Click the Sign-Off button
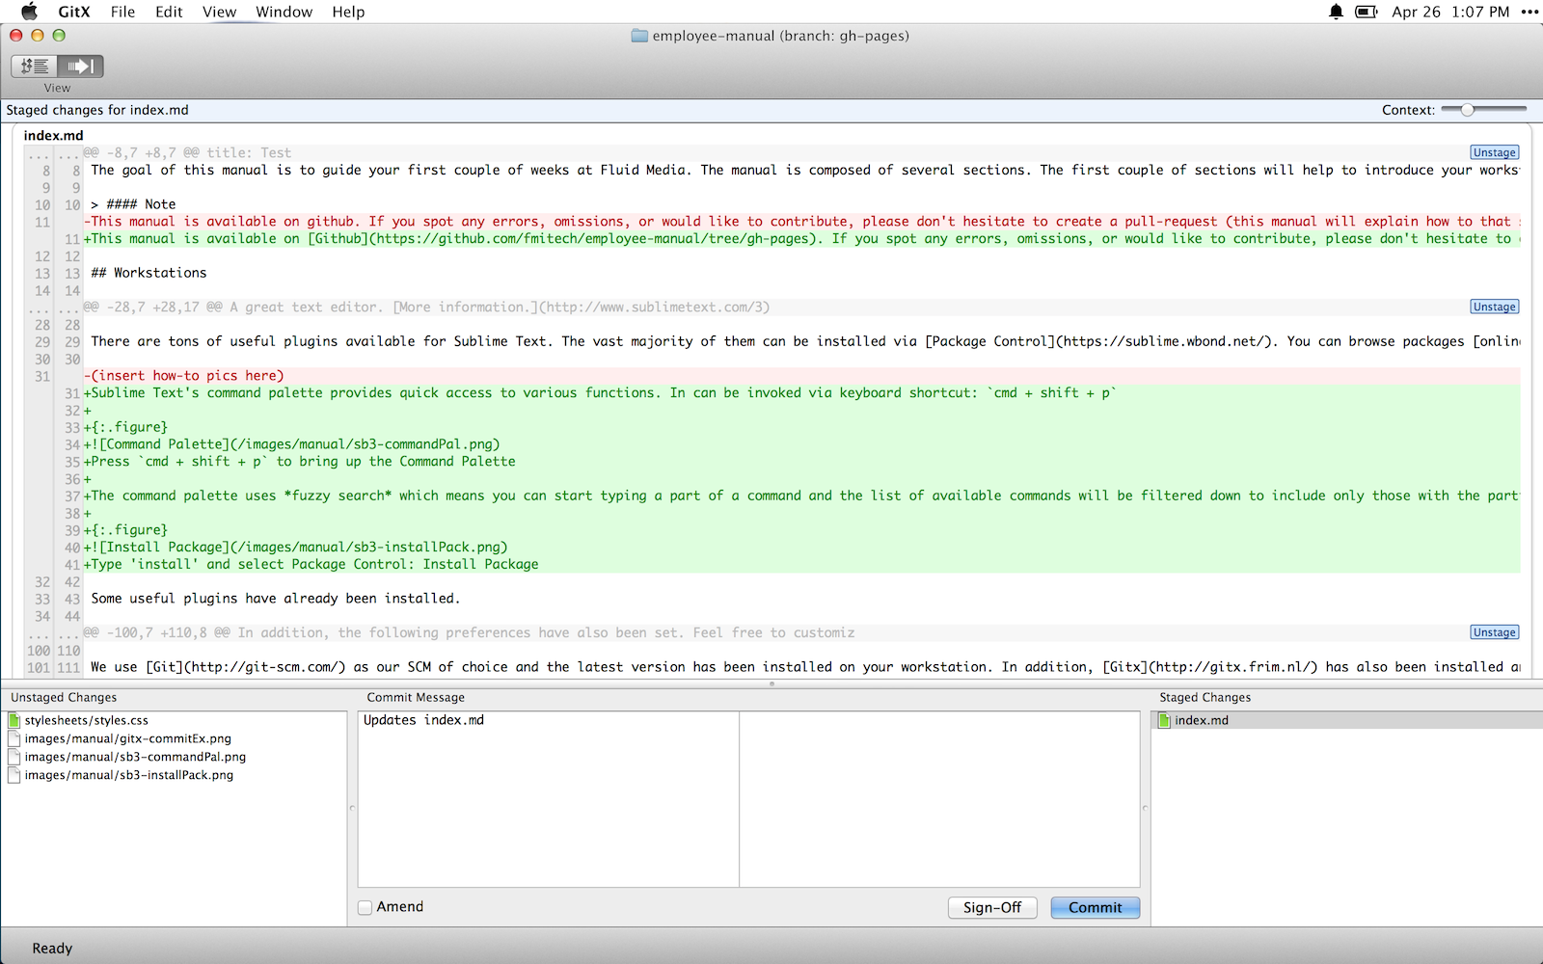The image size is (1543, 964). [x=991, y=907]
